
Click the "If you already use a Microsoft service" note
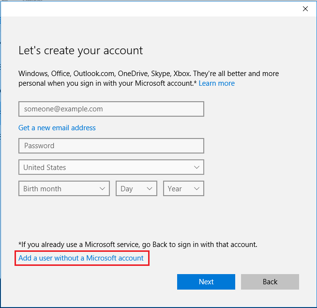tap(138, 245)
